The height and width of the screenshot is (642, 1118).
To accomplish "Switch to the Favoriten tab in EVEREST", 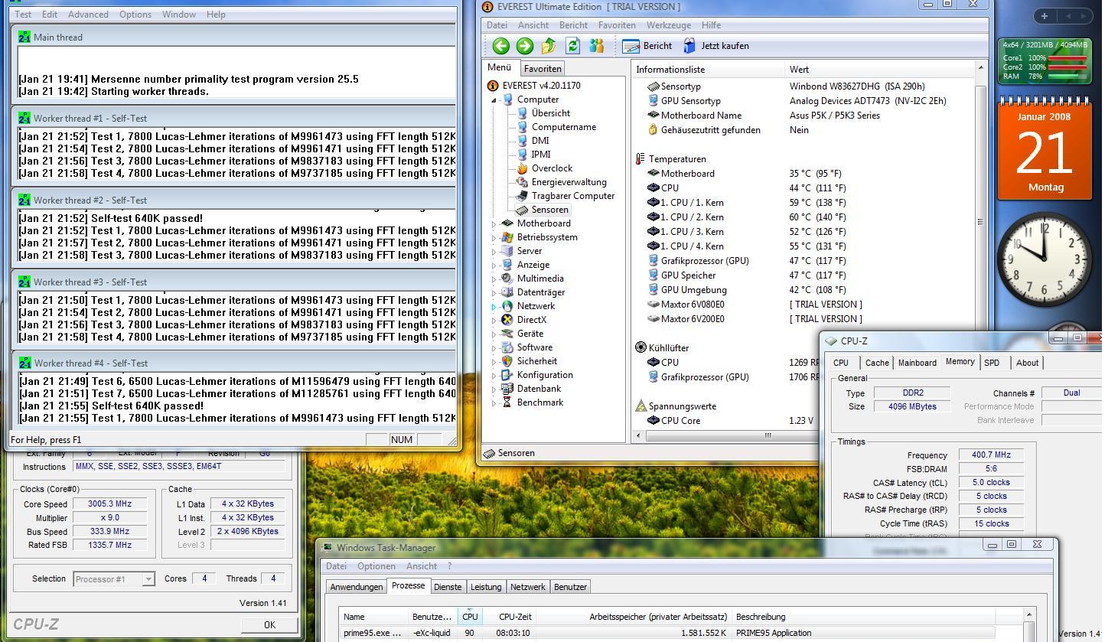I will 542,69.
